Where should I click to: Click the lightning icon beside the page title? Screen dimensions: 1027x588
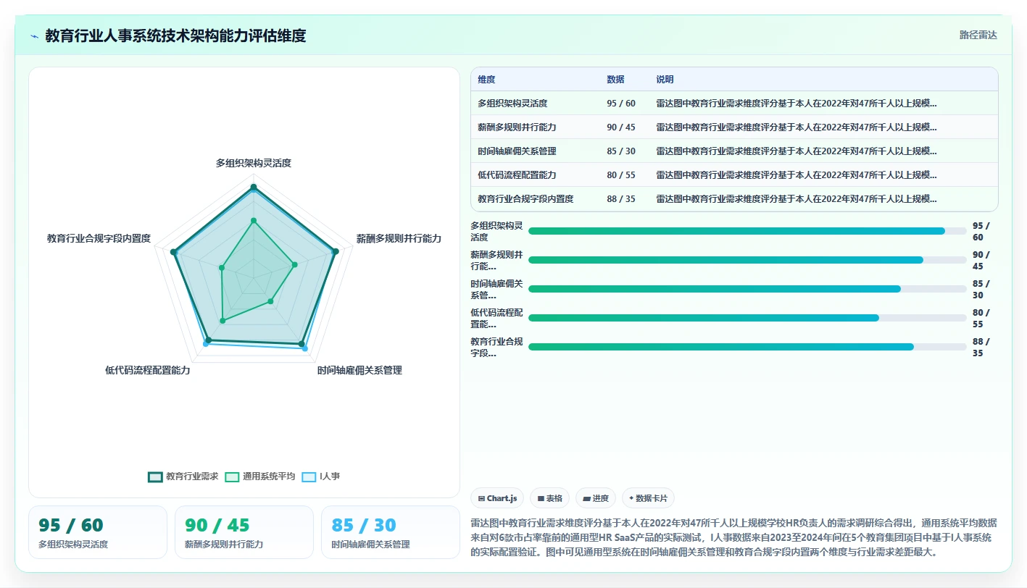tap(34, 35)
